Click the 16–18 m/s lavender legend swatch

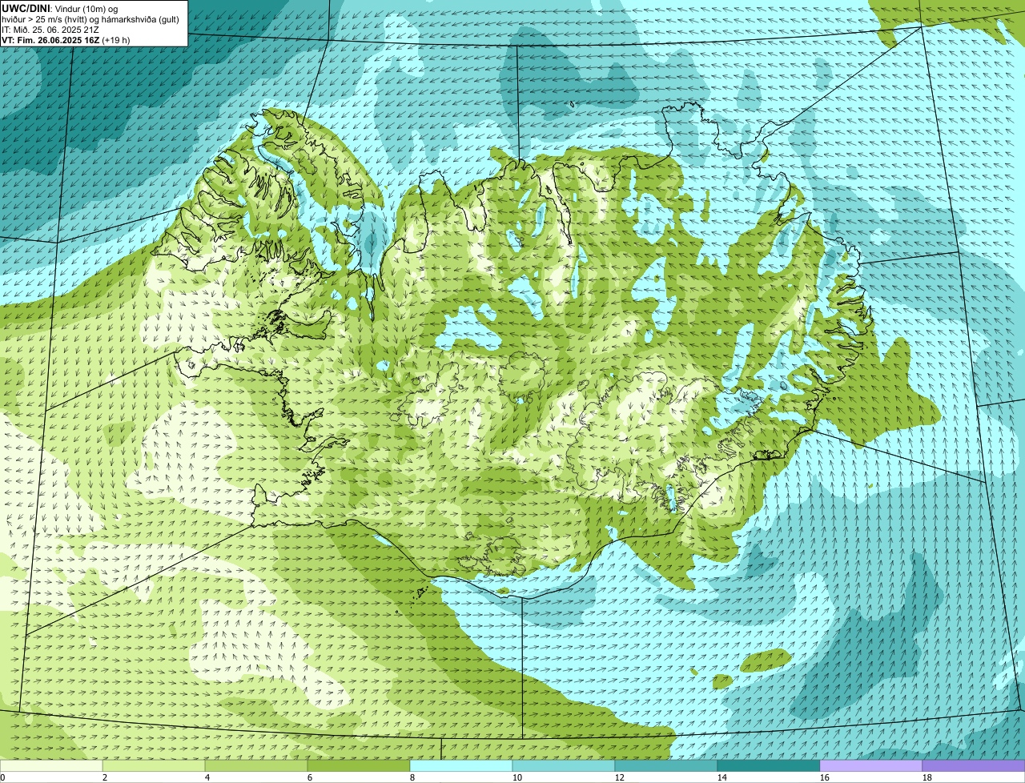coord(871,765)
